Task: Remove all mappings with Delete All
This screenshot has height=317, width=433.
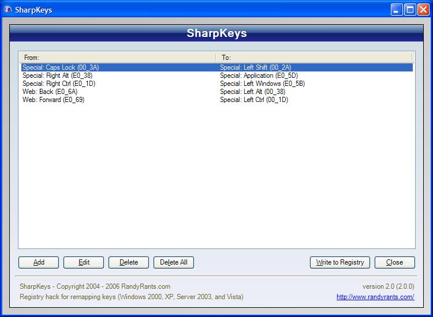Action: point(174,262)
